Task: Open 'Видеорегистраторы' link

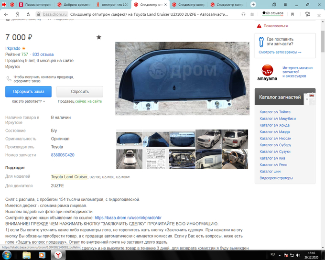Action: tap(276, 178)
